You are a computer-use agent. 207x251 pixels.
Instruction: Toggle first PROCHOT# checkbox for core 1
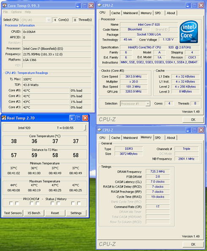tap(32, 203)
